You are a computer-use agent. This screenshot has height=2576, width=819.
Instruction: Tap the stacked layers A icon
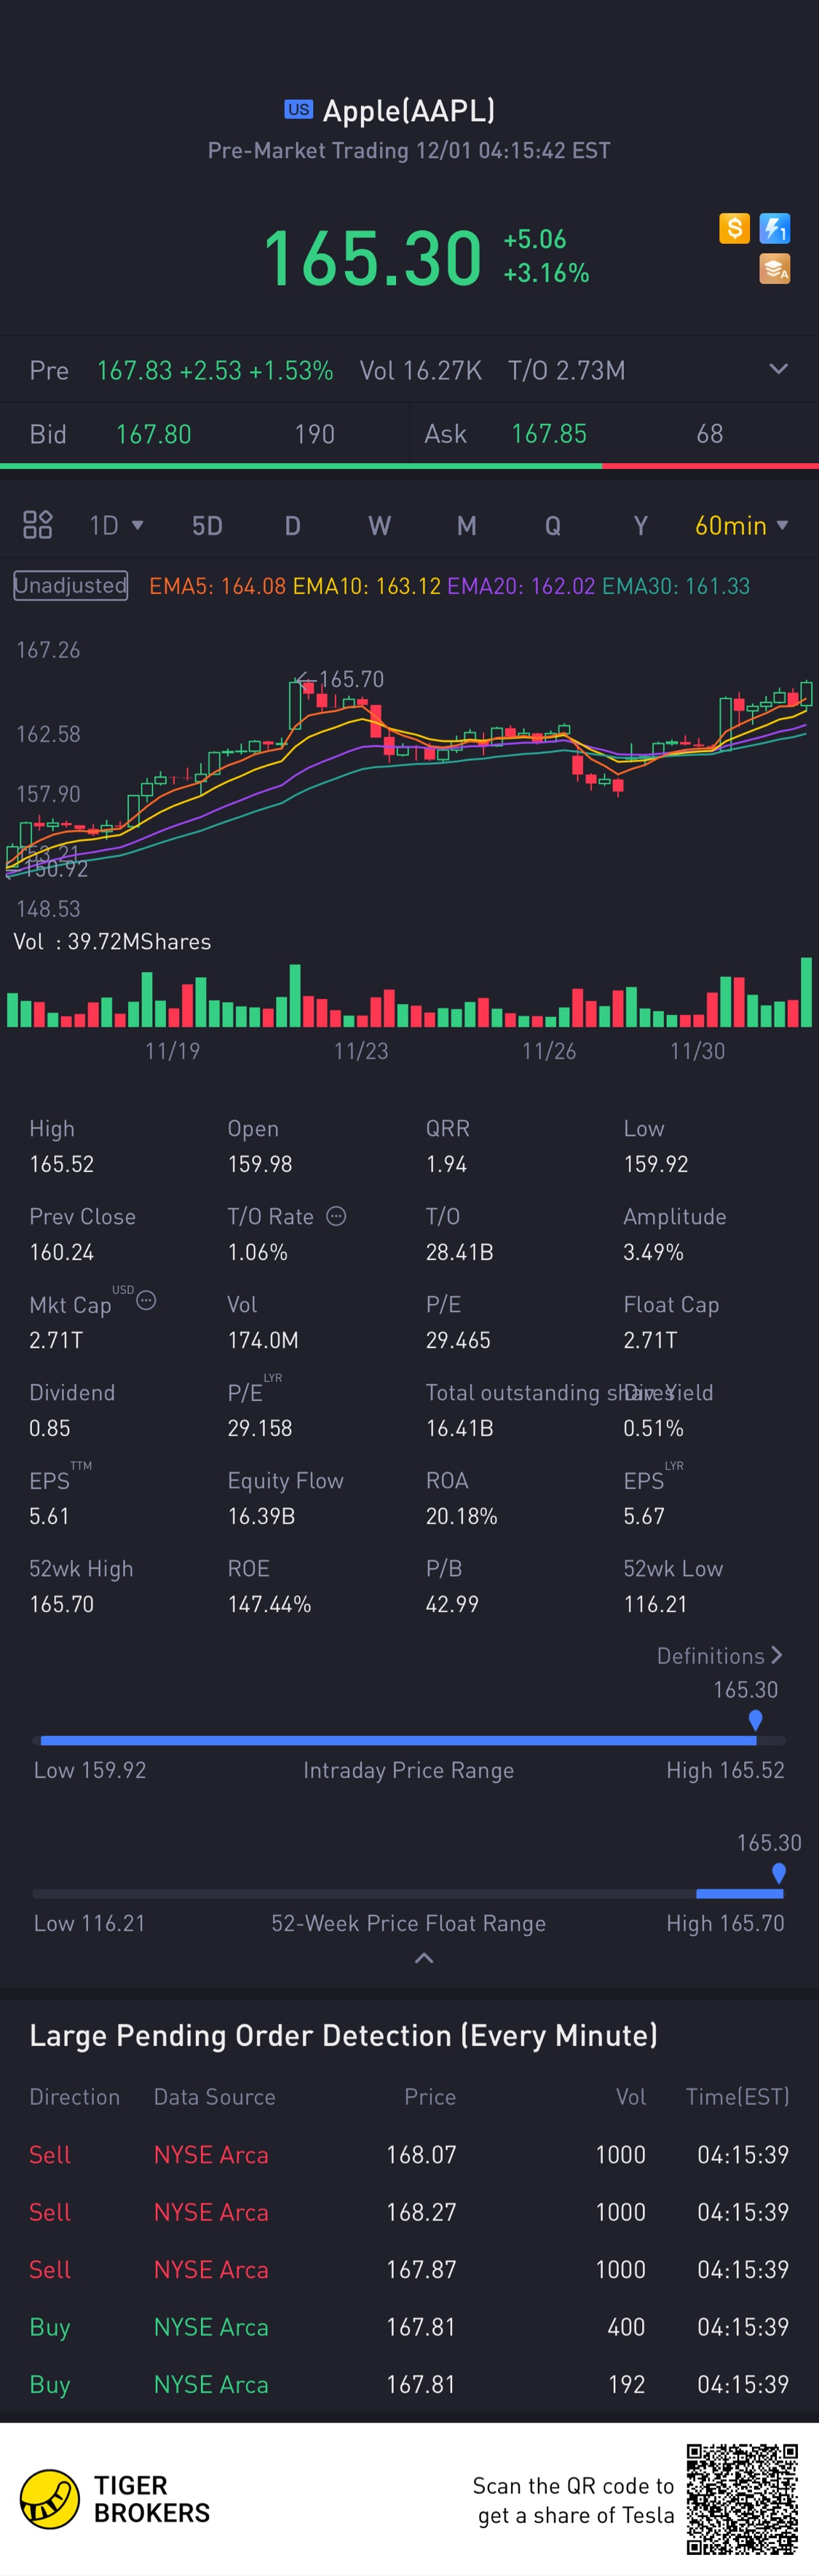coord(775,269)
